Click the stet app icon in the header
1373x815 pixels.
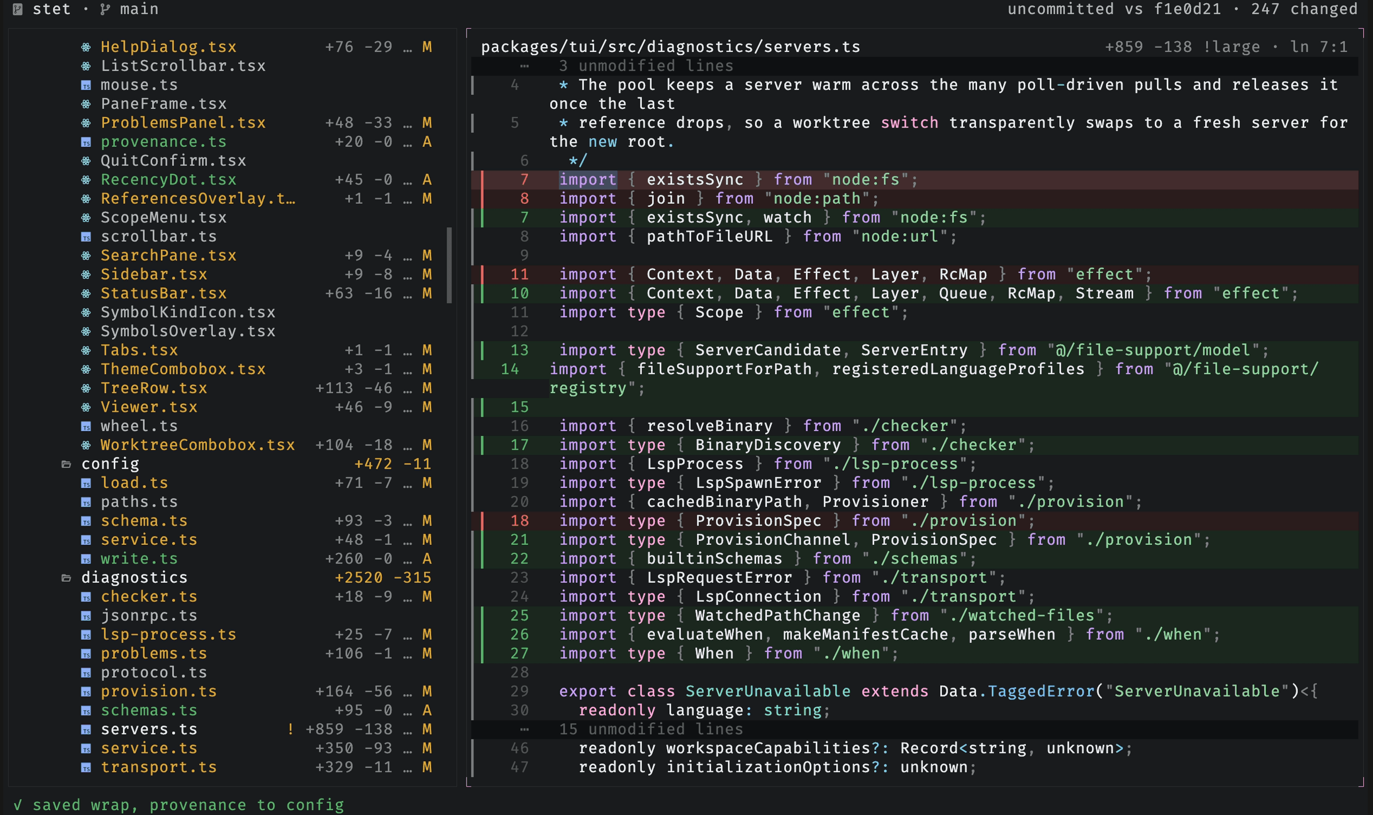pyautogui.click(x=18, y=9)
